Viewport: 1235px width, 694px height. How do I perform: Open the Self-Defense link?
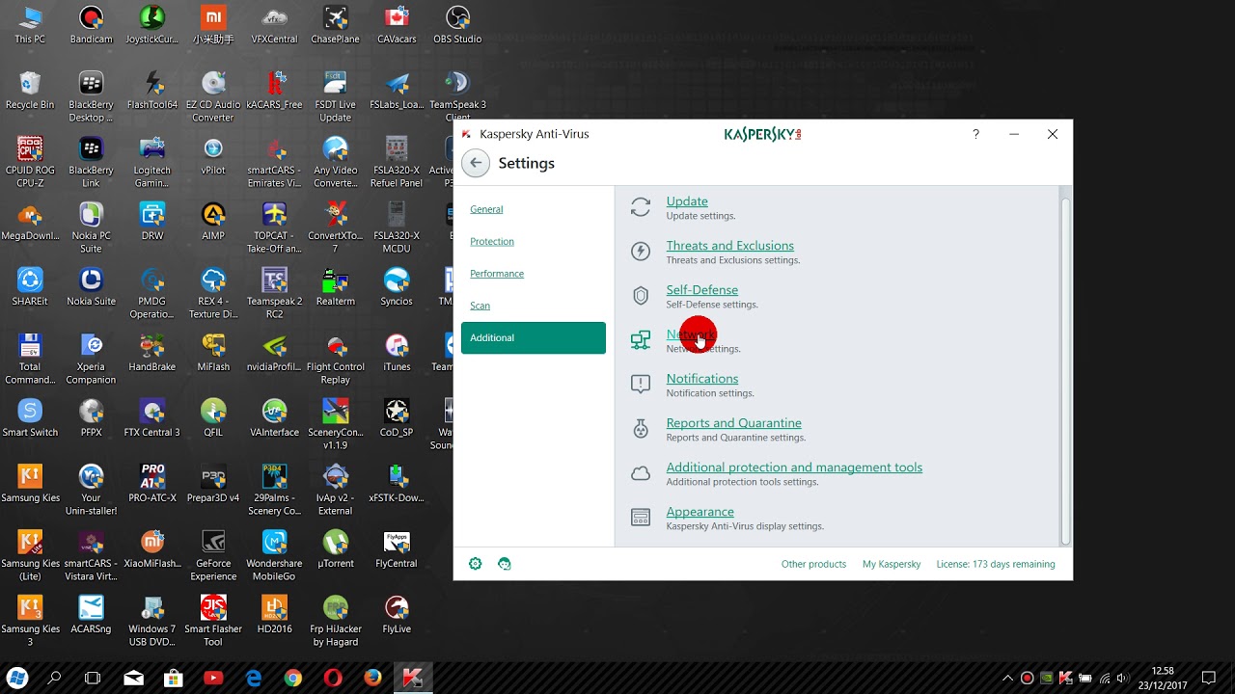pyautogui.click(x=702, y=290)
